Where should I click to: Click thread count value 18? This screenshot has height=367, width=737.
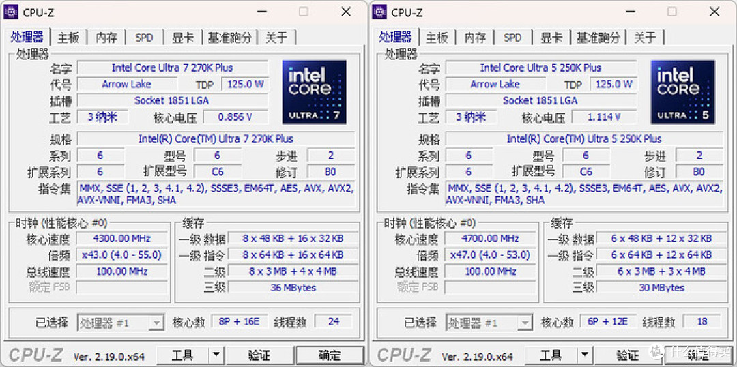pos(702,322)
